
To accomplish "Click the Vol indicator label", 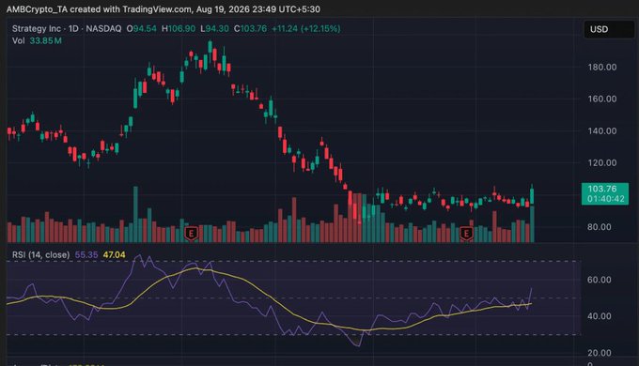I will [x=19, y=40].
